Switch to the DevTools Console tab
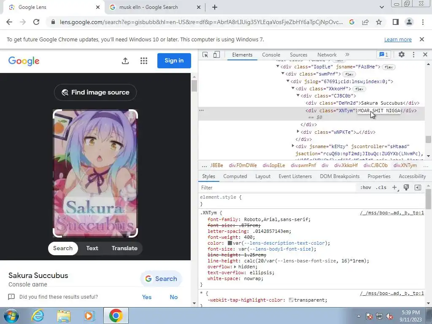432x324 pixels. pyautogui.click(x=271, y=55)
